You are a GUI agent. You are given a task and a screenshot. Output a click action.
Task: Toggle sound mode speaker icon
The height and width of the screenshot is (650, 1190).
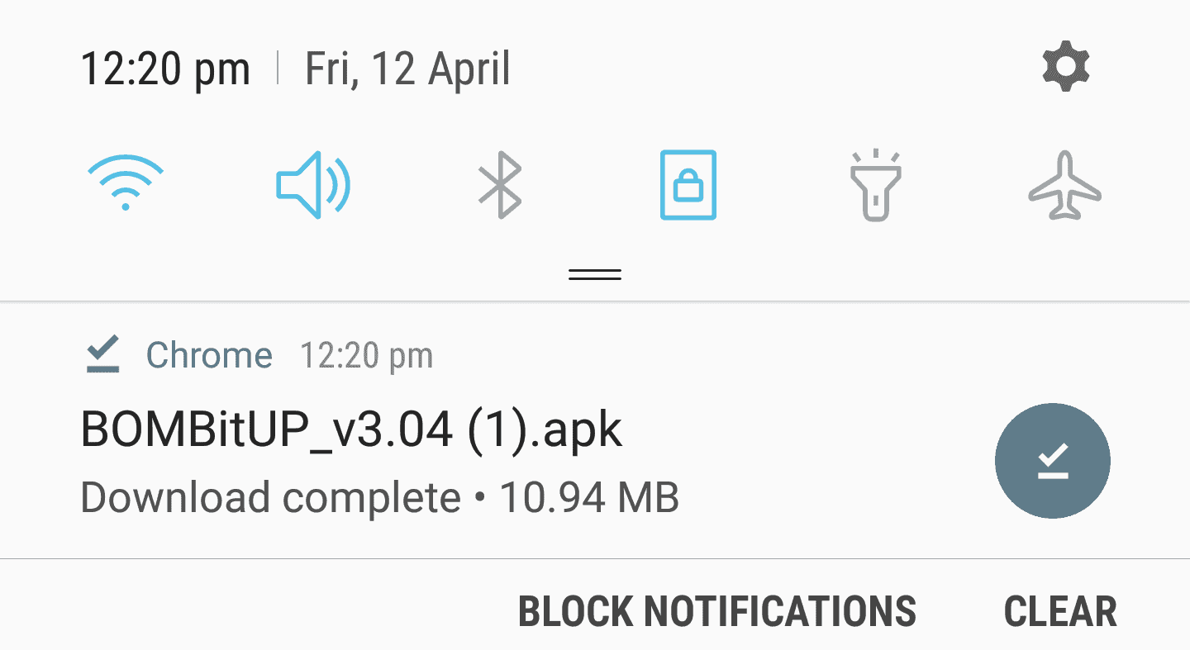[x=313, y=183]
